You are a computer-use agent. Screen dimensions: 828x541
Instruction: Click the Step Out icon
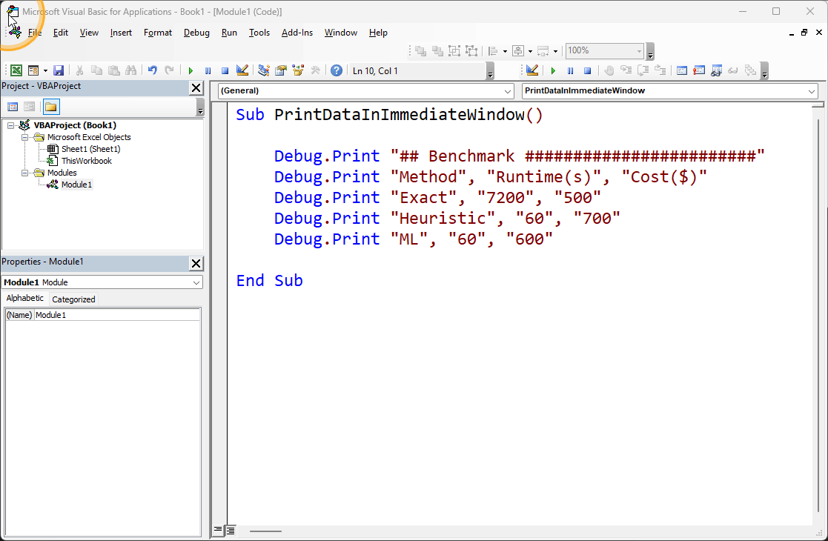[x=660, y=70]
